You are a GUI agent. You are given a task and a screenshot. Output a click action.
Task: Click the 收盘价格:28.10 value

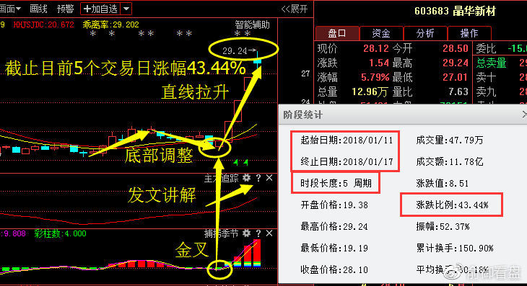point(334,269)
